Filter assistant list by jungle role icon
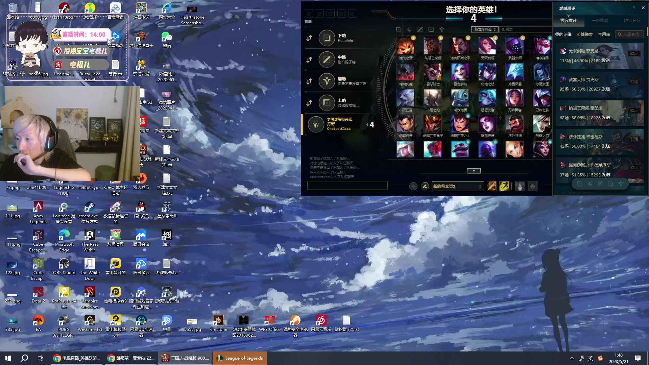Viewport: 649px width, 365px height. tap(590, 184)
